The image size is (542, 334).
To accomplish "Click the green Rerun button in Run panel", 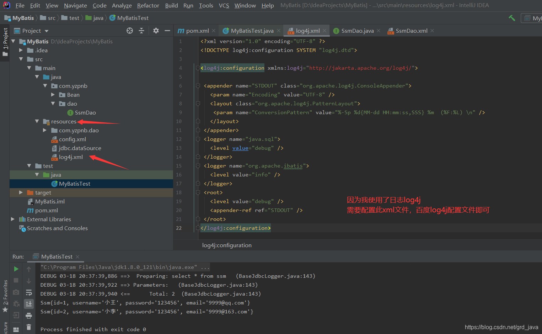I will point(16,269).
